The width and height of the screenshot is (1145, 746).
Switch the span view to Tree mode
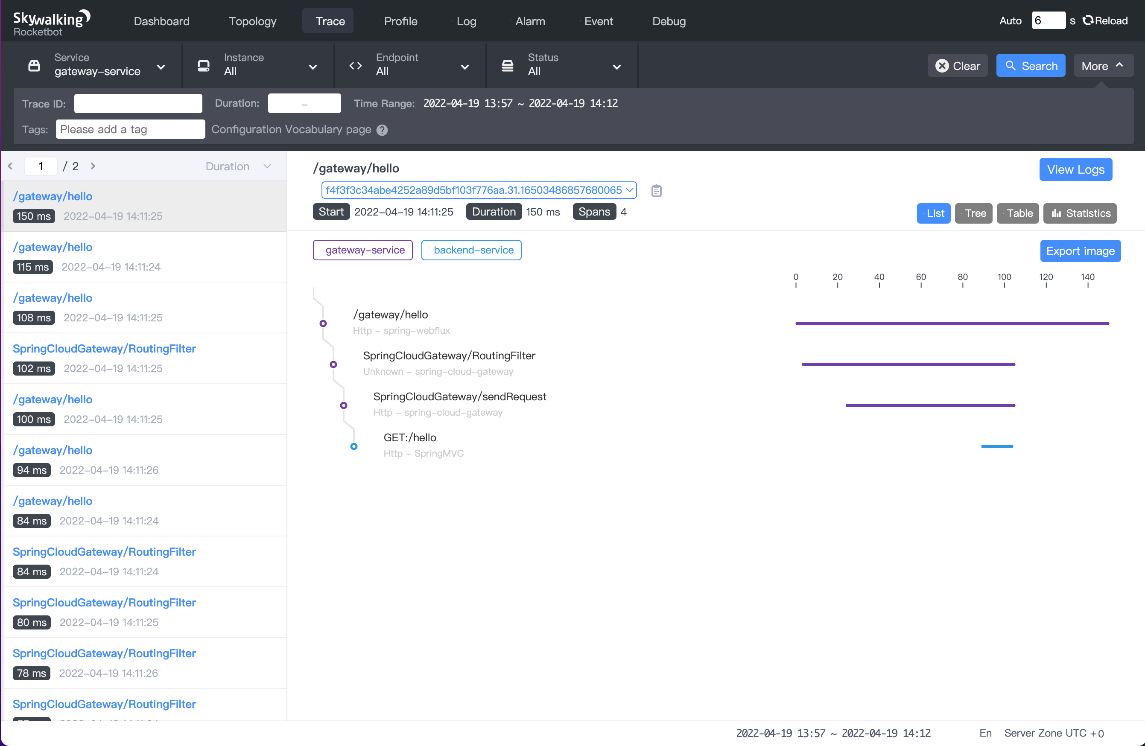click(974, 213)
